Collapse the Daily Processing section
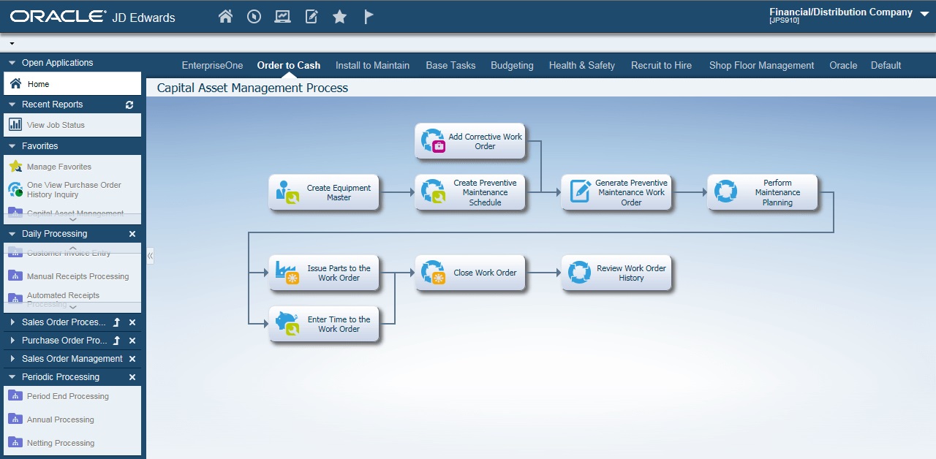The height and width of the screenshot is (459, 936). tap(12, 234)
